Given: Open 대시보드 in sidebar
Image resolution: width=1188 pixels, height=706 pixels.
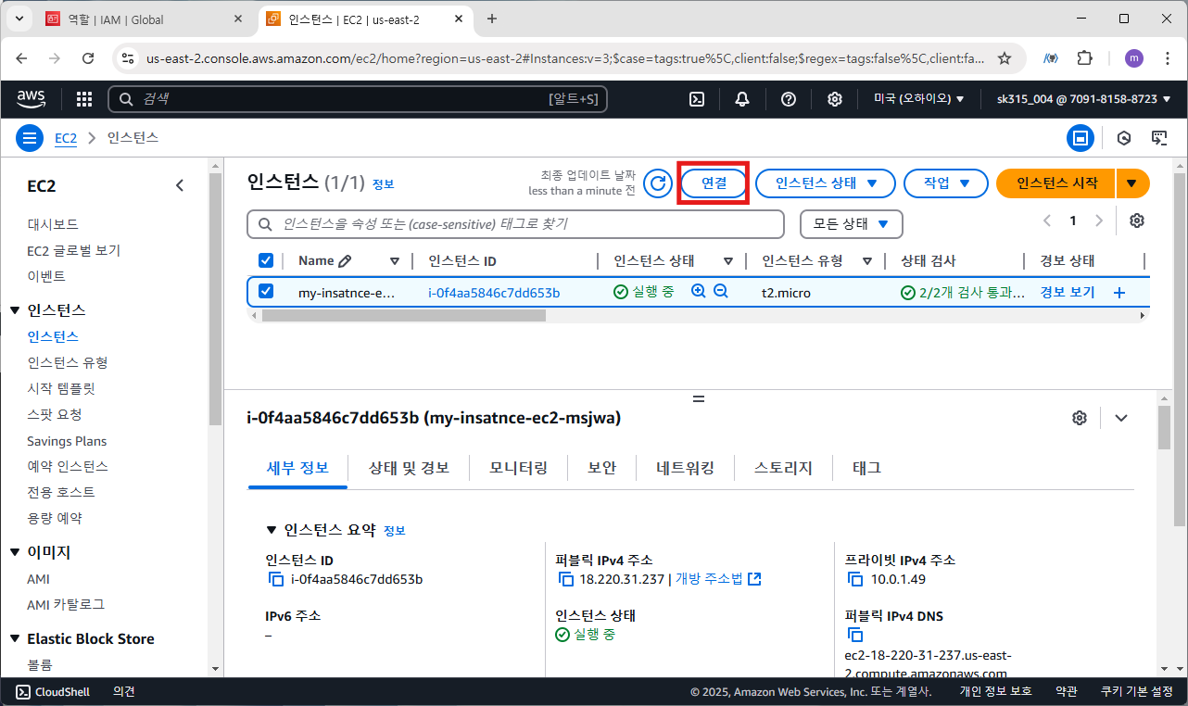Looking at the screenshot, I should point(53,224).
